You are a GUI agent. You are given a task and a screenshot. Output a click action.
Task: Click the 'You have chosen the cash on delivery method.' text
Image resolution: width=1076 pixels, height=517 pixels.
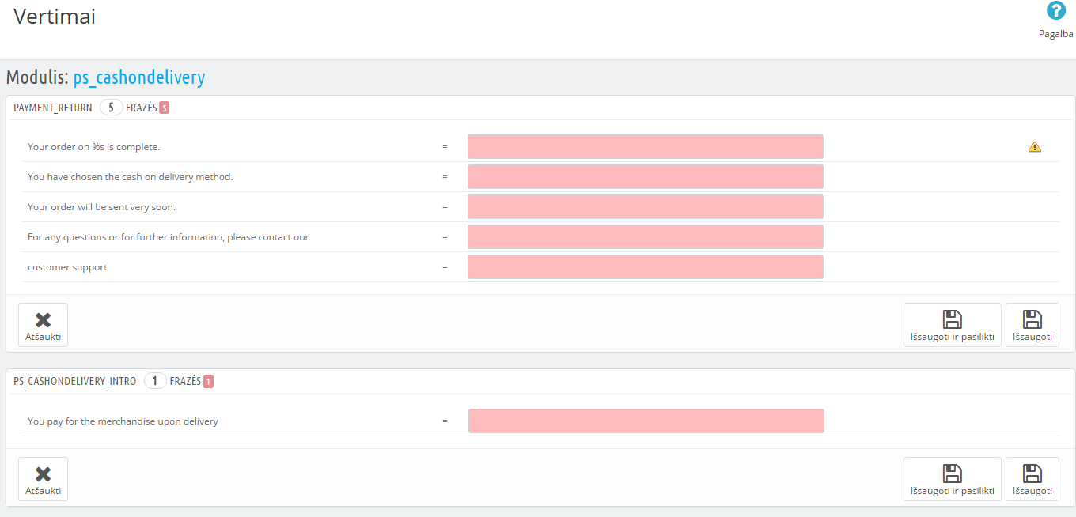131,177
